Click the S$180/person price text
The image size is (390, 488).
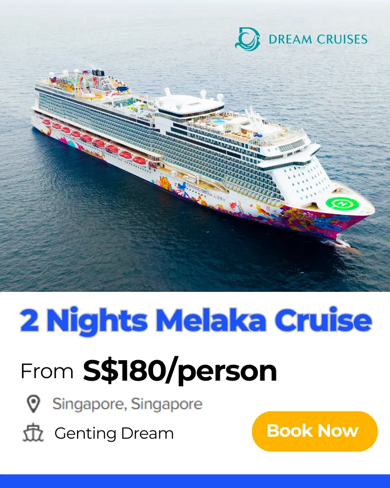[x=180, y=371]
